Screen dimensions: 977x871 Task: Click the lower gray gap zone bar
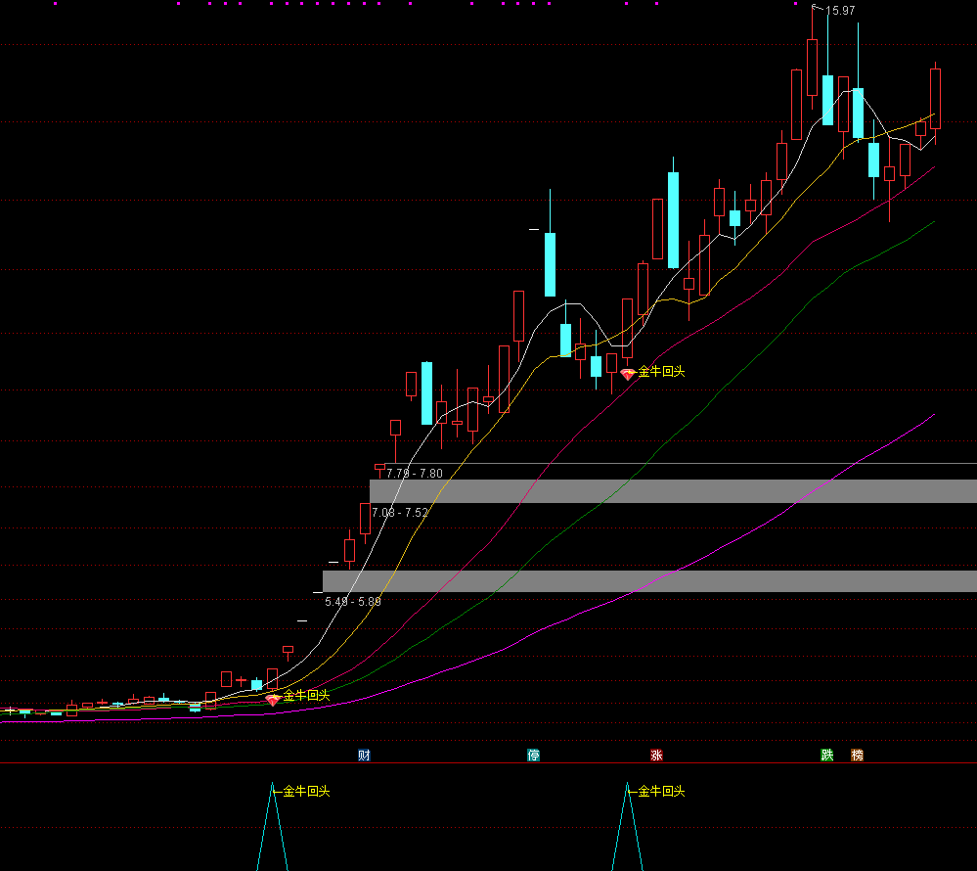649,581
